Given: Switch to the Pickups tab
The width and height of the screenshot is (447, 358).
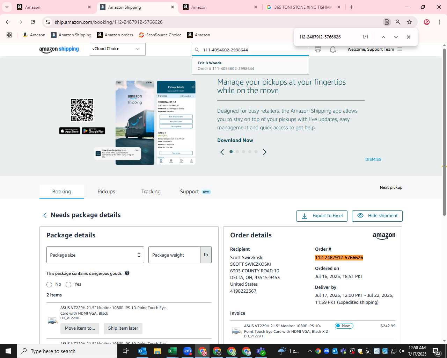Looking at the screenshot, I should (106, 192).
